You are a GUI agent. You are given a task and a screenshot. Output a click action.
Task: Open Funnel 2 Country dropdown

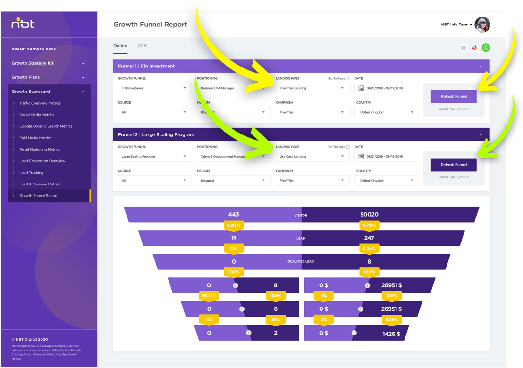pos(386,181)
